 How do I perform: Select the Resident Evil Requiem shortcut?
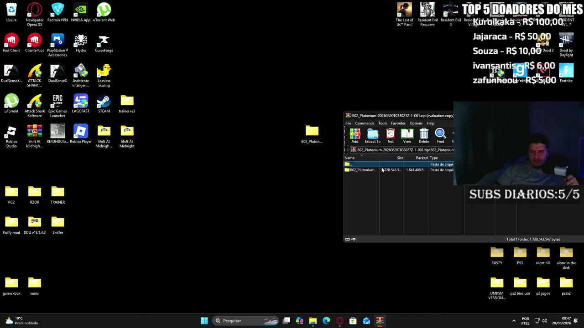pos(428,15)
